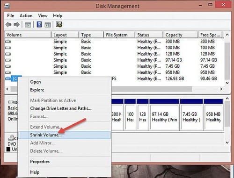The image size is (234, 178).
Task: Select the 7.45 GB partition in disk map
Action: coord(191,114)
